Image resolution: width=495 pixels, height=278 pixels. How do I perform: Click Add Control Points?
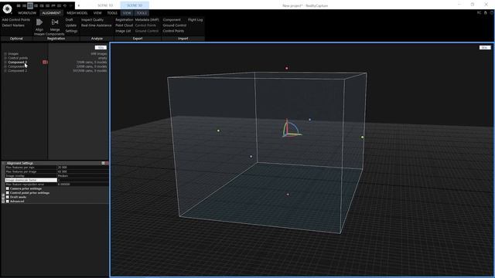(16, 19)
